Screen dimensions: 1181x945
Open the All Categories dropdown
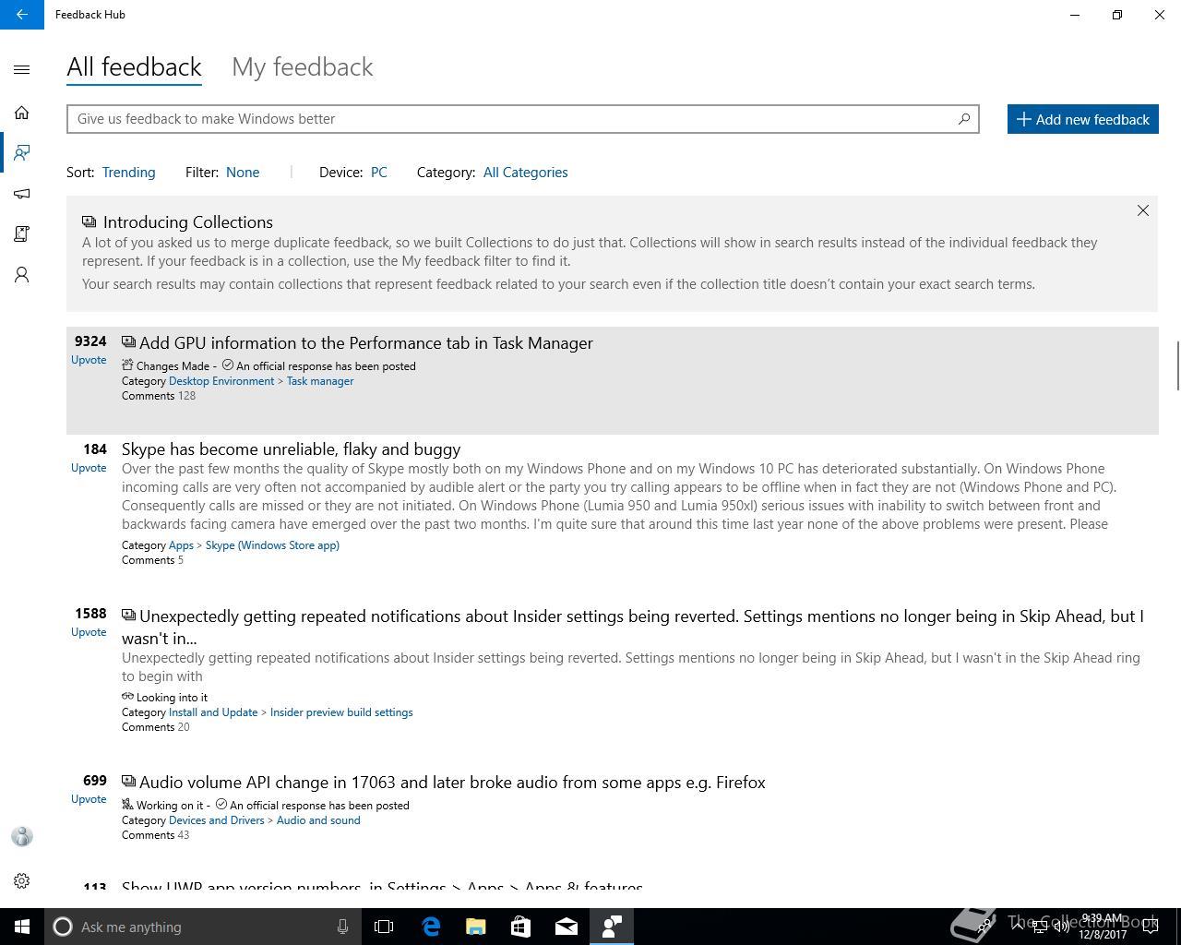click(525, 173)
